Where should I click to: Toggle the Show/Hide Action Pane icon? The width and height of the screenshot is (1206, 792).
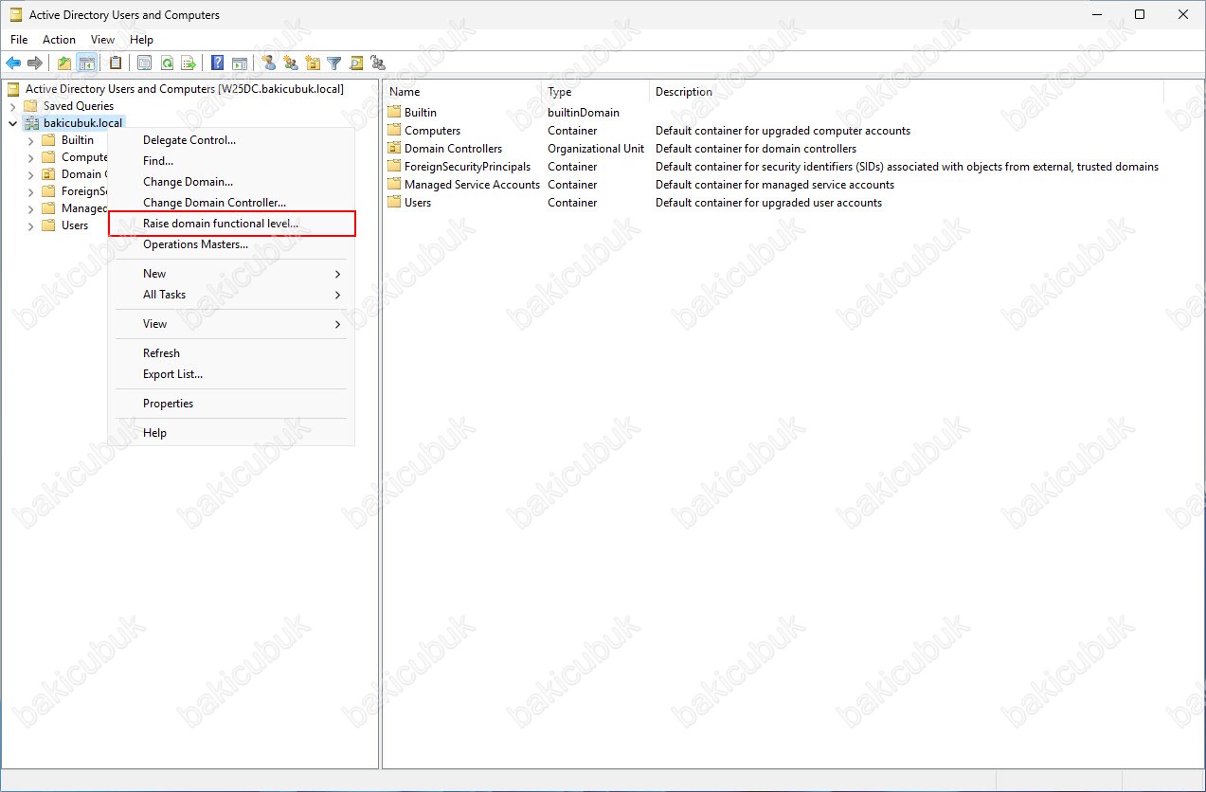pos(240,63)
